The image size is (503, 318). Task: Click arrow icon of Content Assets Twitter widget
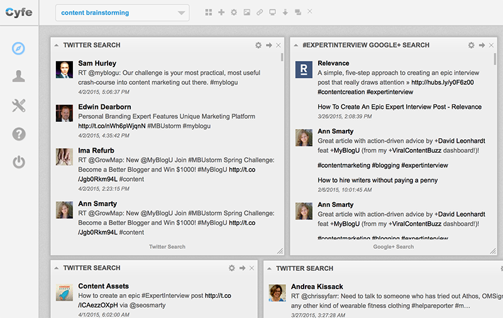[242, 268]
